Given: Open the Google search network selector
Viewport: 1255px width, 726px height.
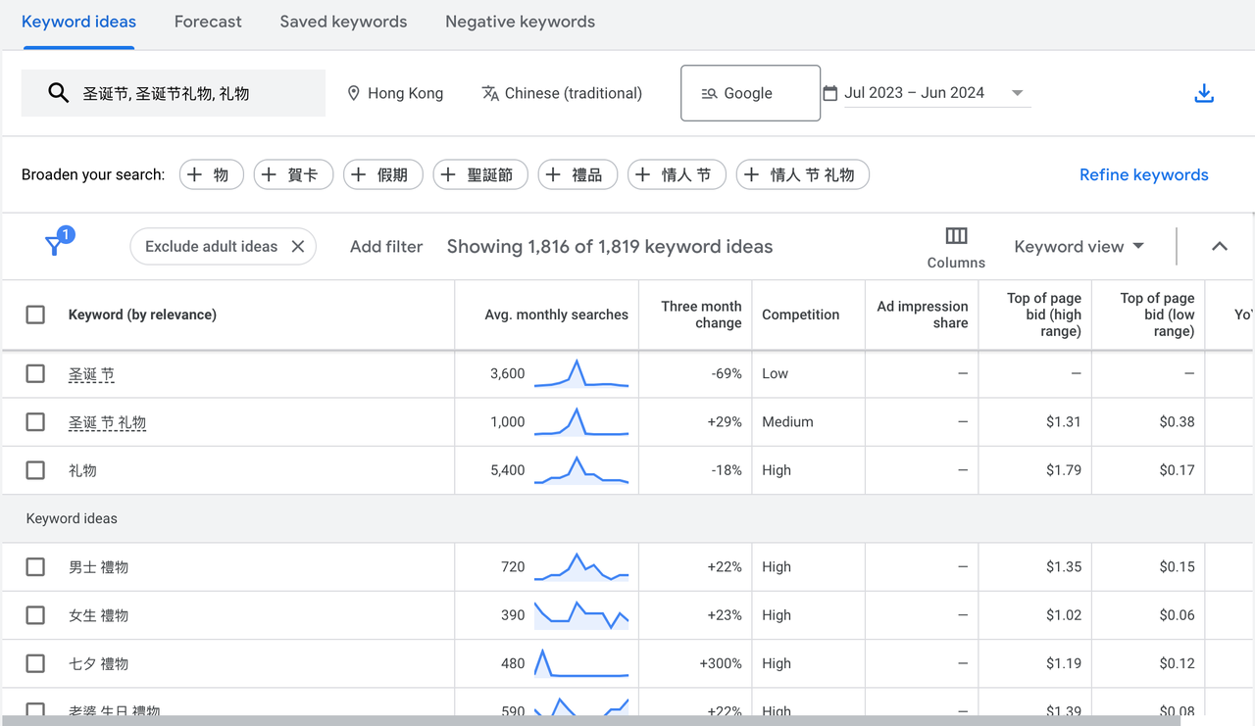Looking at the screenshot, I should [750, 93].
